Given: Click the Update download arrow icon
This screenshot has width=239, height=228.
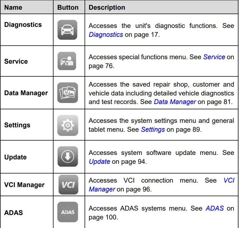Looking at the screenshot, I should point(68,157).
